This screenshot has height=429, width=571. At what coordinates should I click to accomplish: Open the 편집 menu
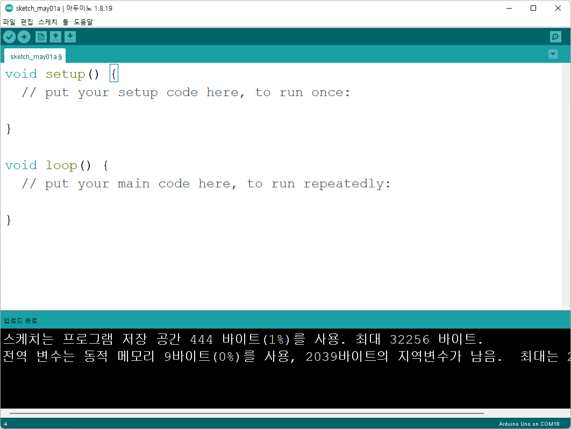pyautogui.click(x=26, y=22)
